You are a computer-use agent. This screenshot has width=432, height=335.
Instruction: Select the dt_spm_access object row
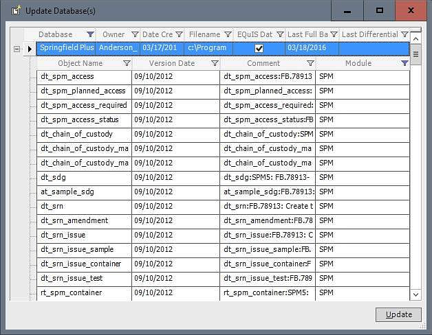(x=83, y=77)
